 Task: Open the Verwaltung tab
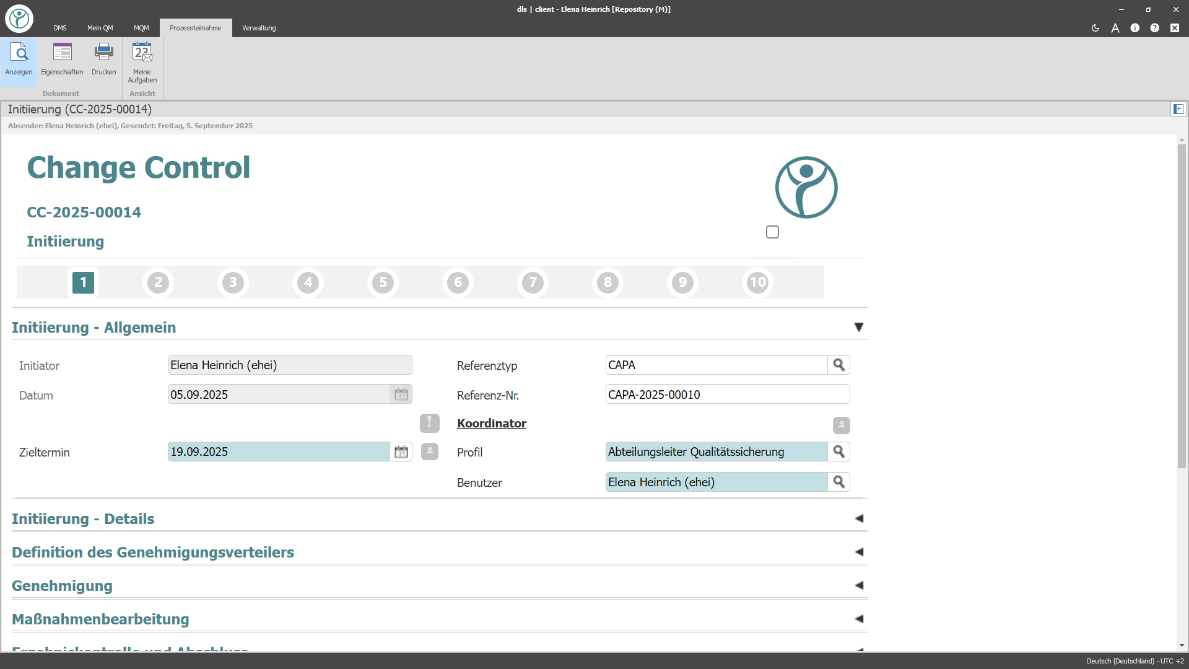tap(259, 28)
